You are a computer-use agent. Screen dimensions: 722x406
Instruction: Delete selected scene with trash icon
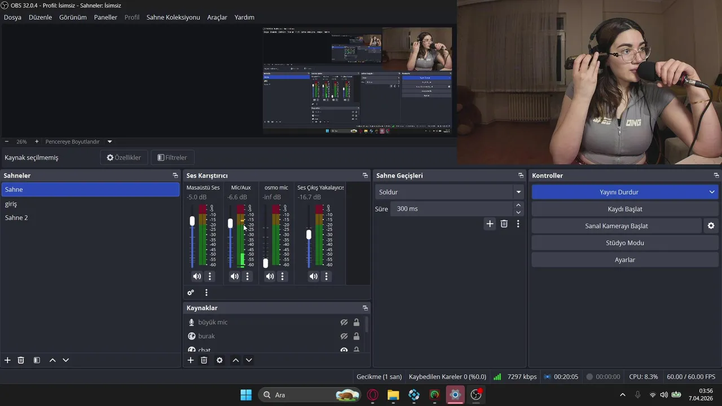pos(21,360)
